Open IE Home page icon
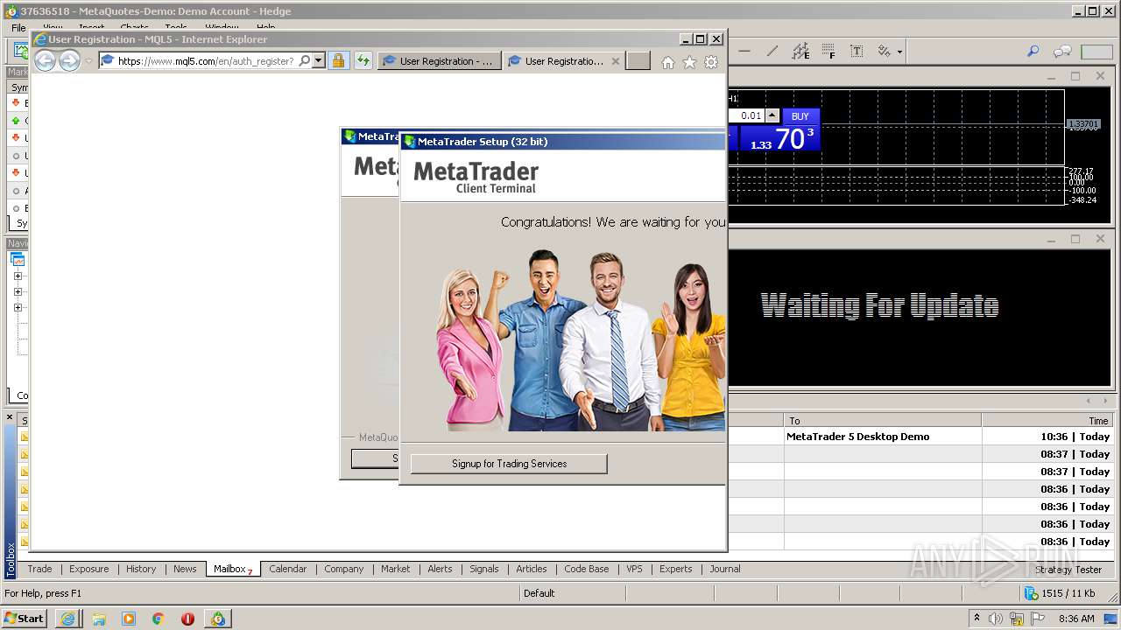This screenshot has width=1121, height=630. [x=668, y=62]
